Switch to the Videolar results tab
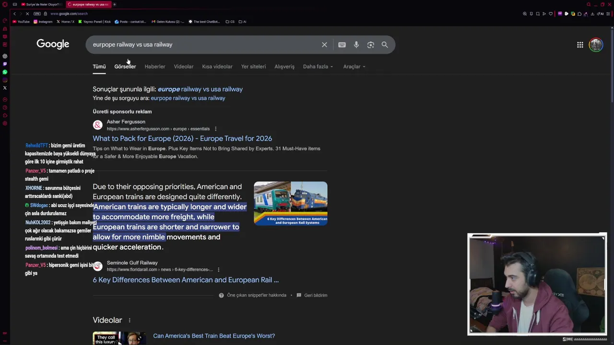 pyautogui.click(x=184, y=67)
